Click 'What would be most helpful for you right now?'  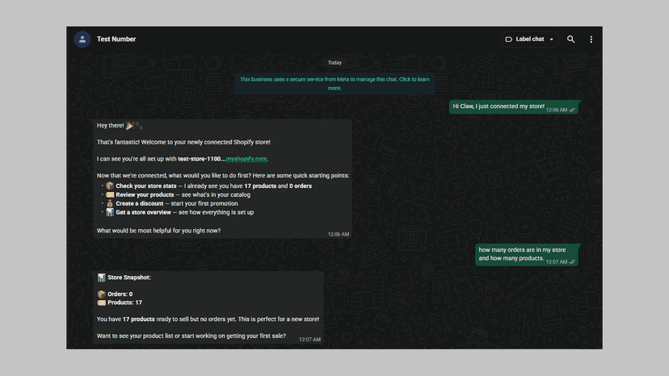coord(158,231)
